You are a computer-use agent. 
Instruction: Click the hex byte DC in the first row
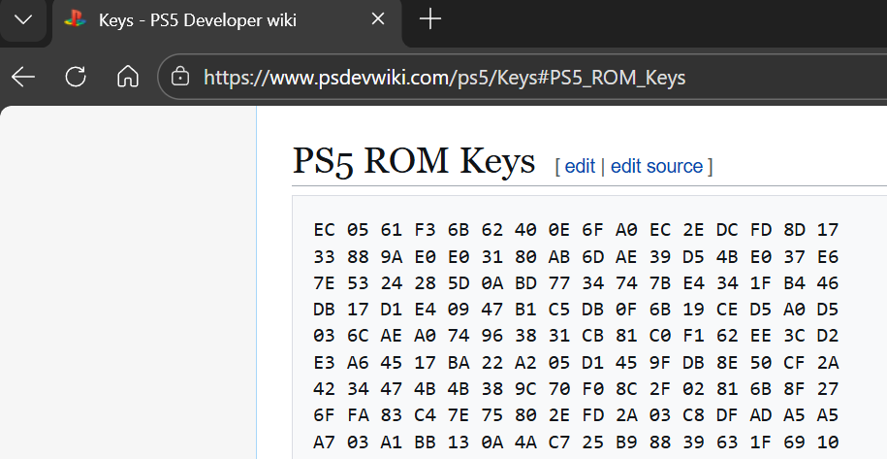pos(727,230)
